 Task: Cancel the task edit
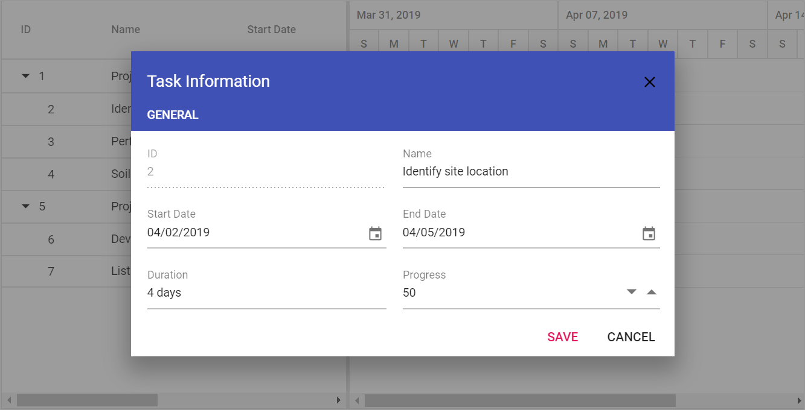[631, 337]
